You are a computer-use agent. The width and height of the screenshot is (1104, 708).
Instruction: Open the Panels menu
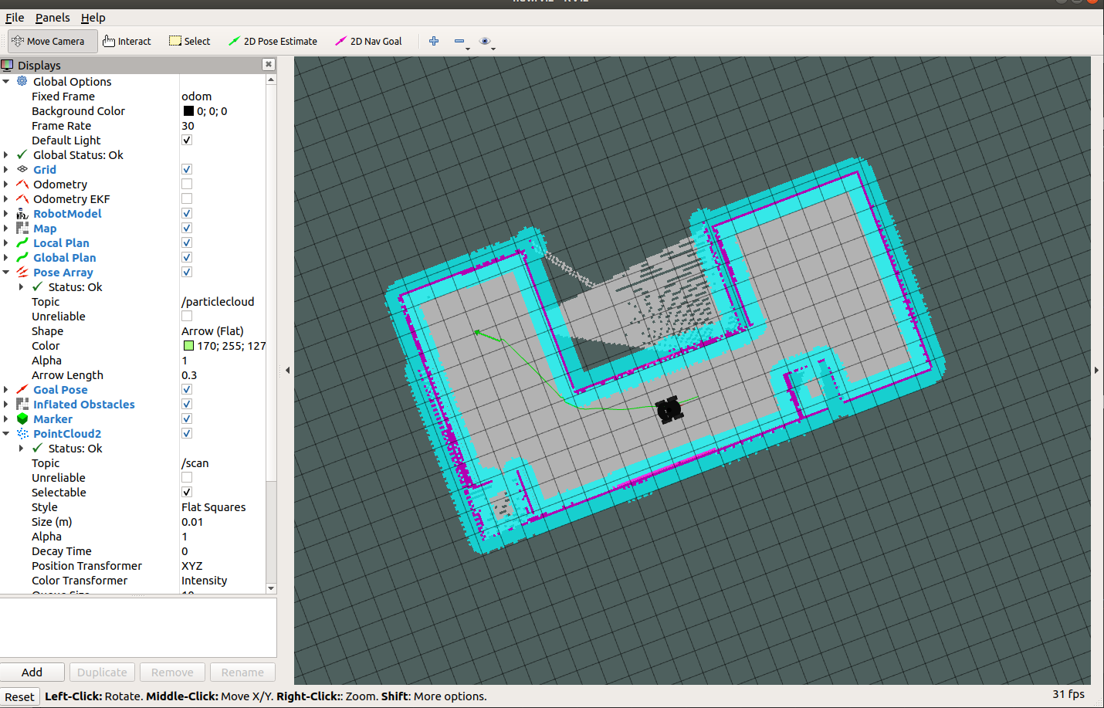(x=52, y=18)
